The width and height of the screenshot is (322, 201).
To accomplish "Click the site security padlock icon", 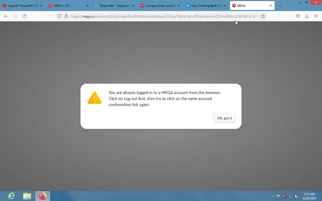I will (66, 16).
